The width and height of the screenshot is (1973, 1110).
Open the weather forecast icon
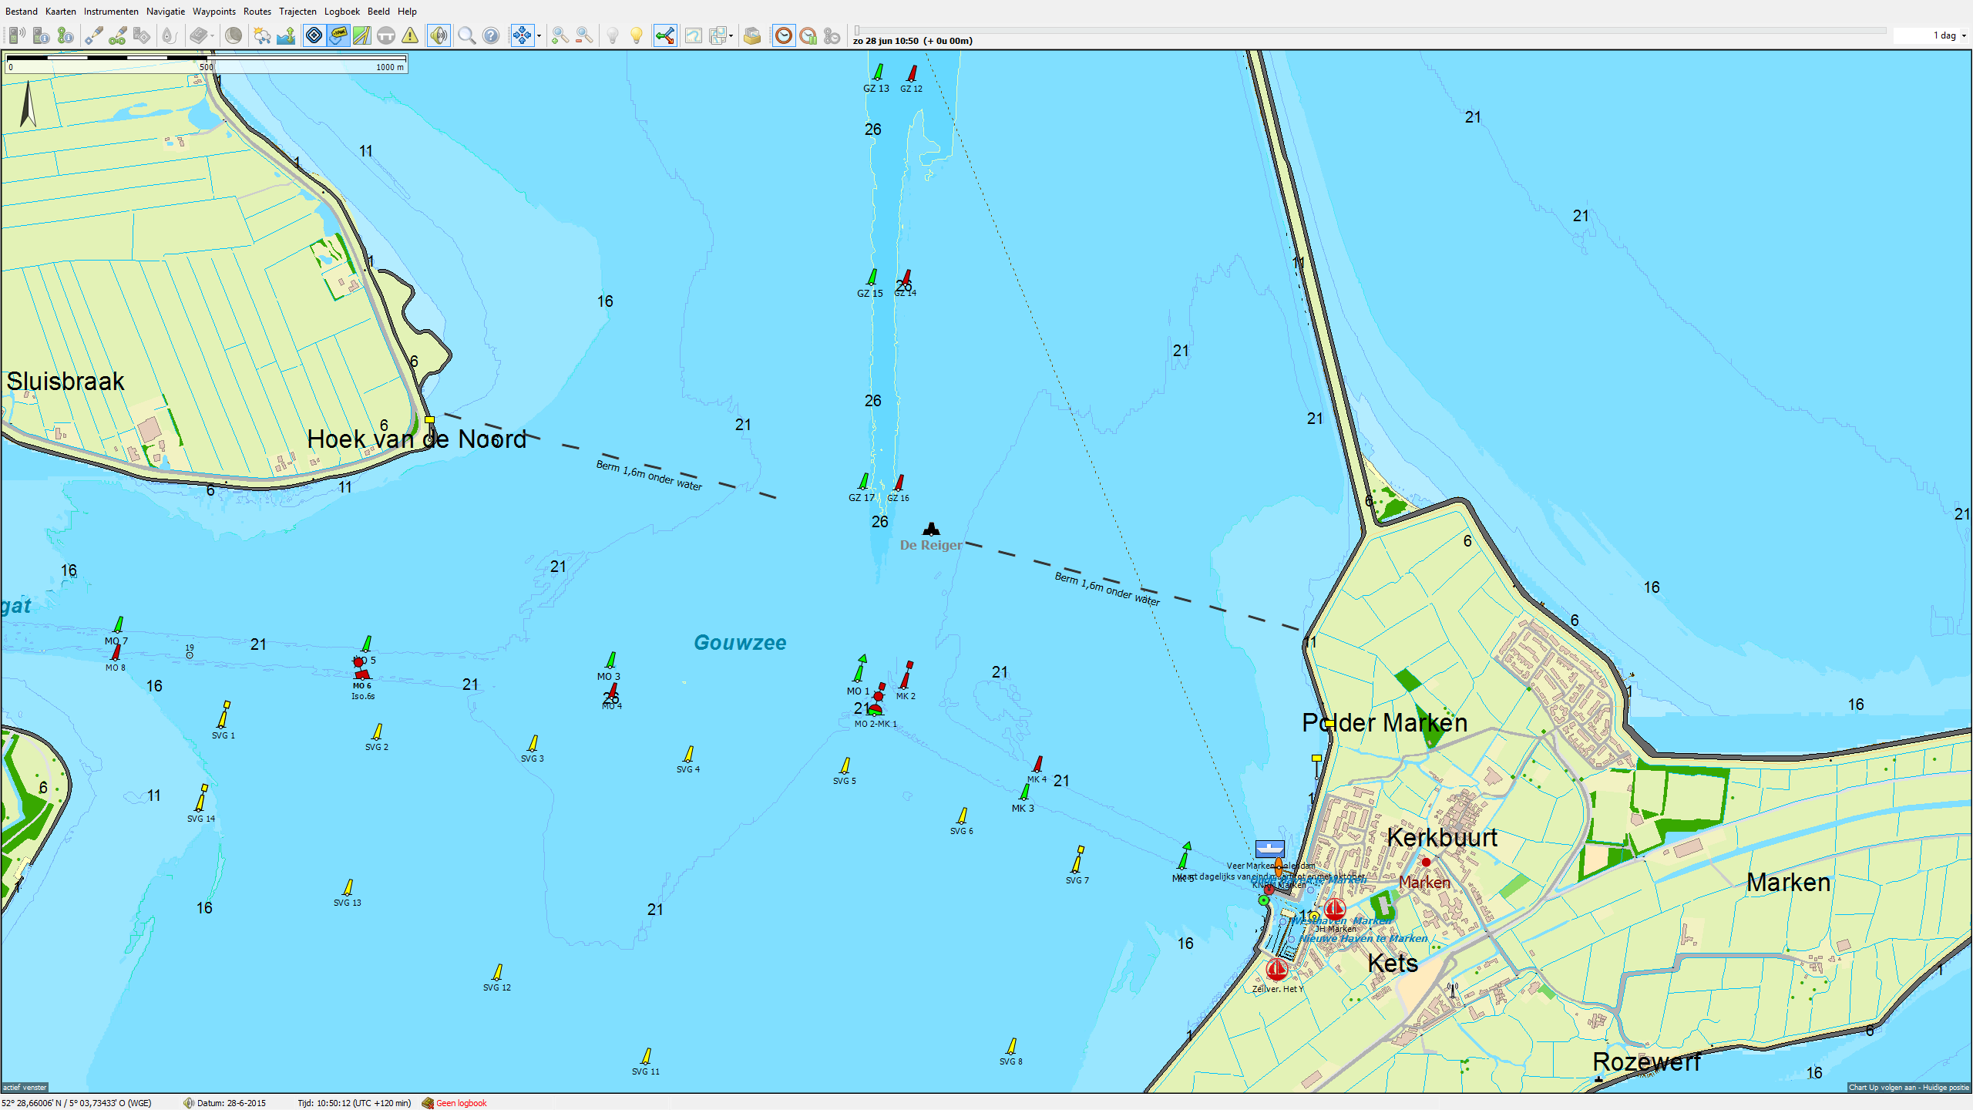(x=262, y=35)
